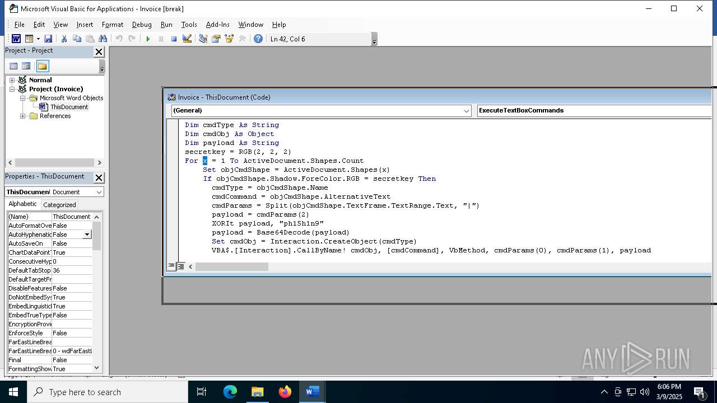Collapse the Project (Invoice) node
717x403 pixels.
[x=12, y=89]
